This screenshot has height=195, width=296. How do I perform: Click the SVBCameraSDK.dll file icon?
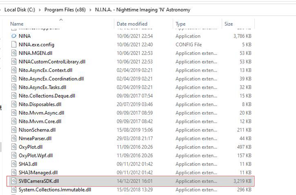14,181
